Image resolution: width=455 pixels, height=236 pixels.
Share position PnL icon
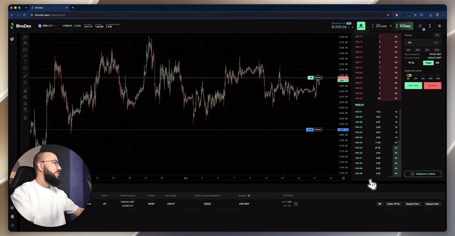click(x=296, y=204)
